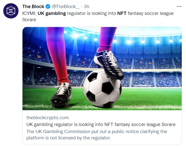Image resolution: width=186 pixels, height=147 pixels.
Task: Click the bold "NFT" word in tweet
Action: 122,13
